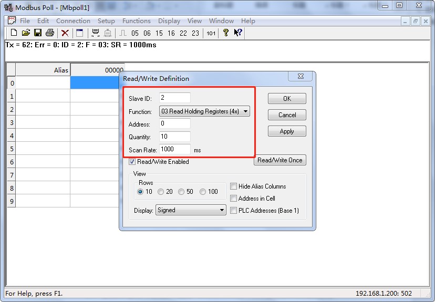Click the pulse test center icon

[x=123, y=33]
